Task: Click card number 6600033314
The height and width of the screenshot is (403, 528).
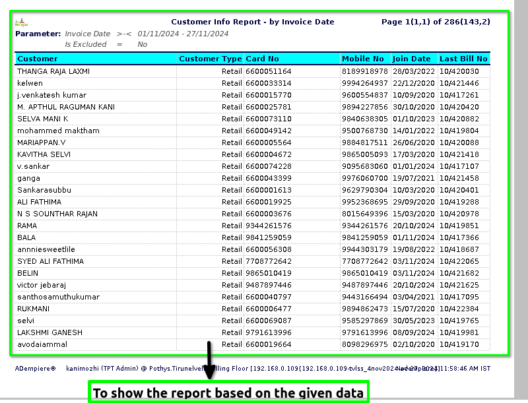Action: tap(269, 83)
